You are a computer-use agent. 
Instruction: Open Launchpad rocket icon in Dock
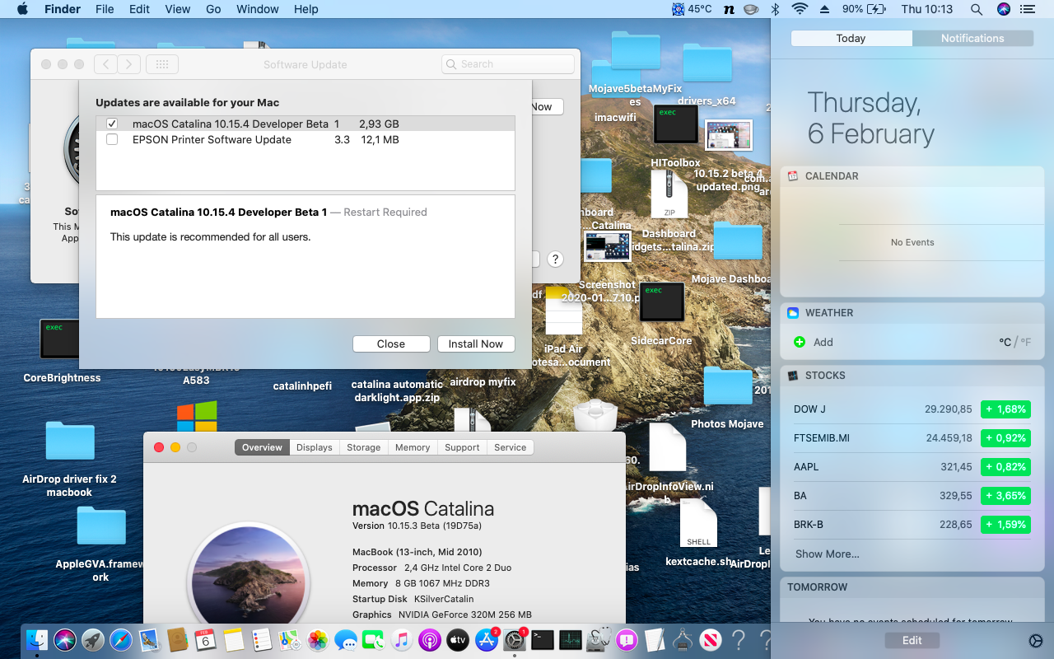pyautogui.click(x=93, y=639)
